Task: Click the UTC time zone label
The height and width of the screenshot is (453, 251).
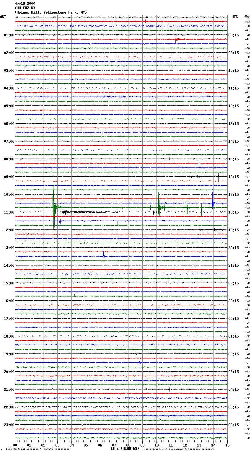Action: [234, 17]
